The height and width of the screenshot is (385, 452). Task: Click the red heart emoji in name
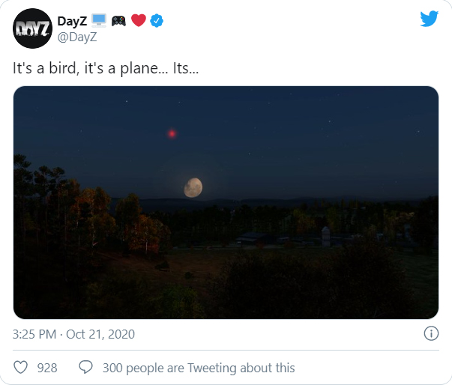139,20
